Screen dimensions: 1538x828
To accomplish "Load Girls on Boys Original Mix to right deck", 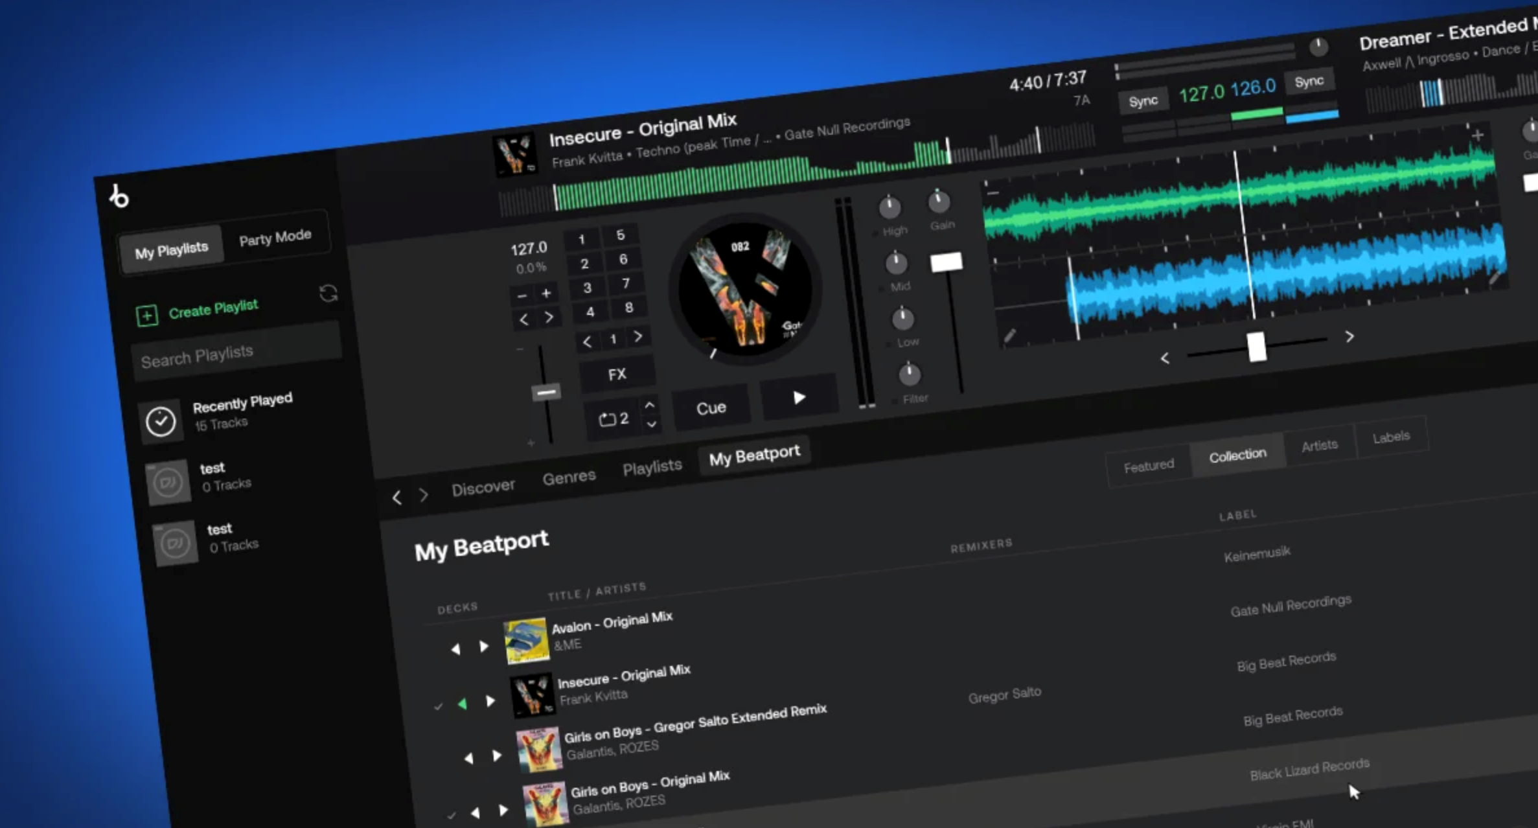I will (503, 810).
